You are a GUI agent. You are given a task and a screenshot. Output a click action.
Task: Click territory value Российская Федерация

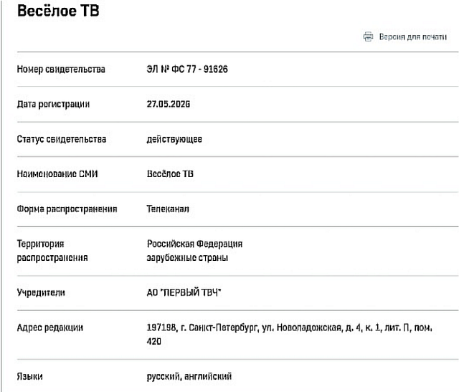click(x=194, y=244)
